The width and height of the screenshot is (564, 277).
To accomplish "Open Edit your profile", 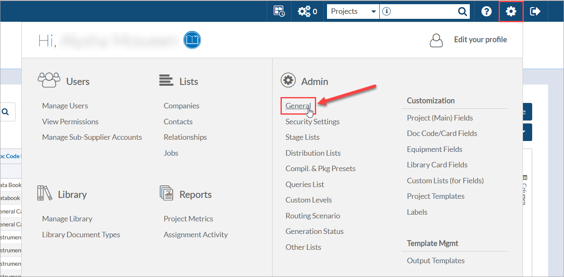I will pos(480,40).
